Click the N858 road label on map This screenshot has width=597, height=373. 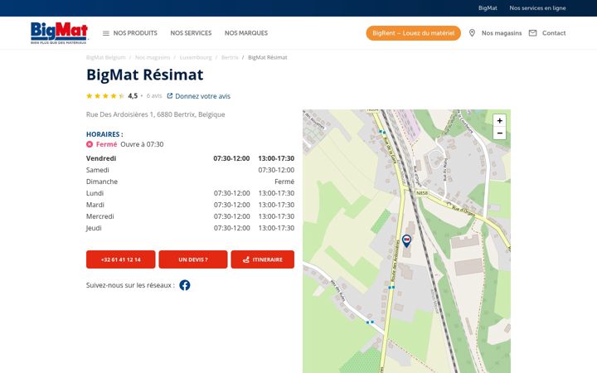click(421, 193)
